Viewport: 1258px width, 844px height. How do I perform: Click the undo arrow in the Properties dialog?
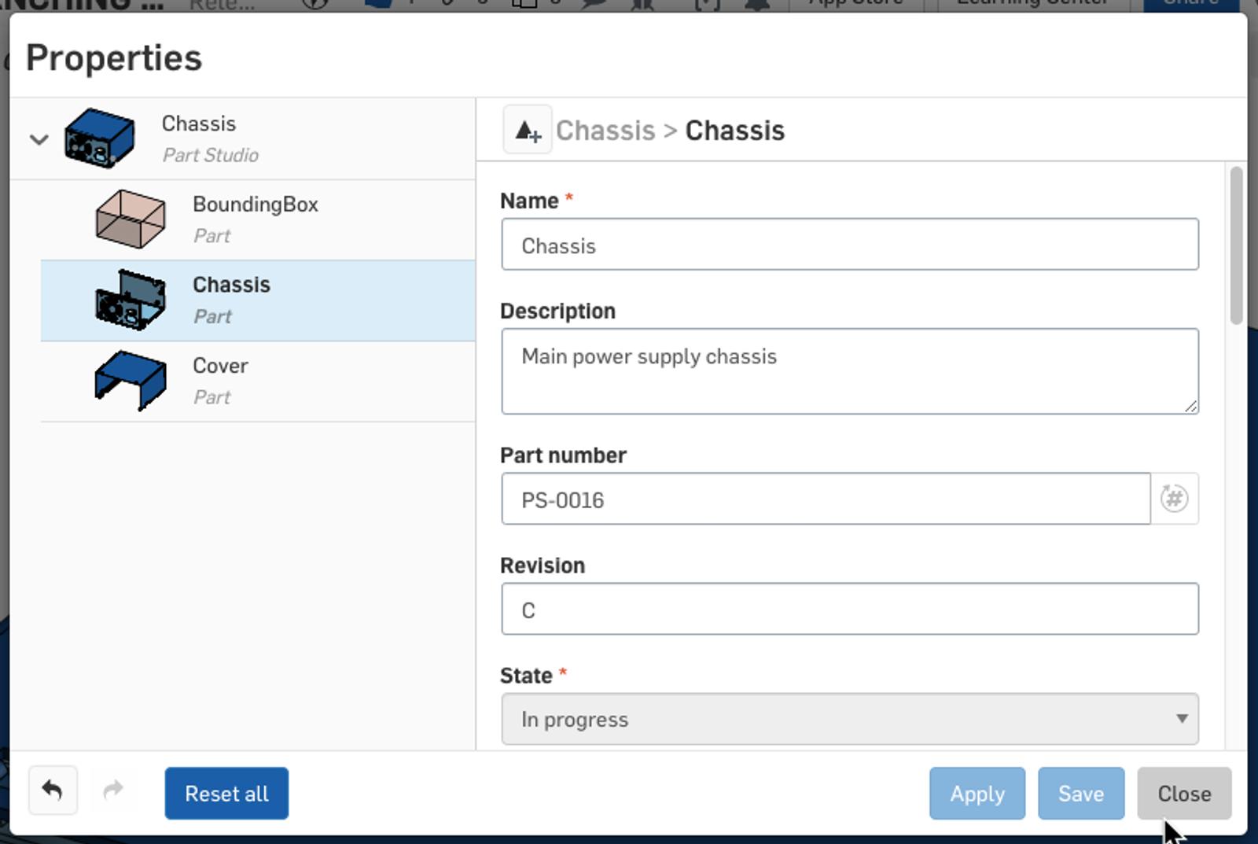point(52,792)
